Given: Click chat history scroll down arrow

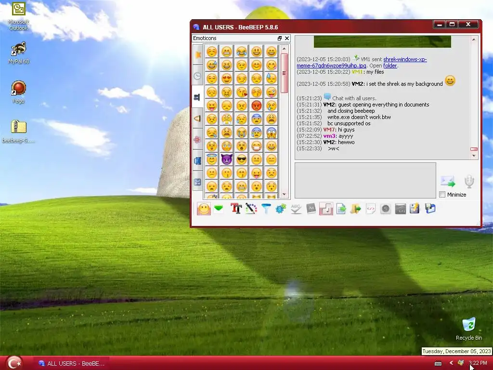Looking at the screenshot, I should point(474,156).
